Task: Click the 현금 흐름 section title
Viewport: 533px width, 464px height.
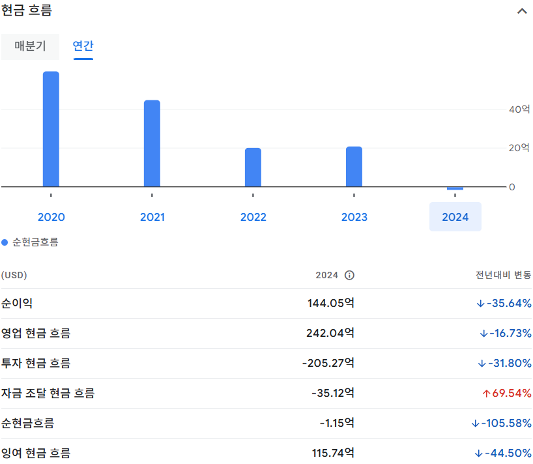Action: (27, 10)
